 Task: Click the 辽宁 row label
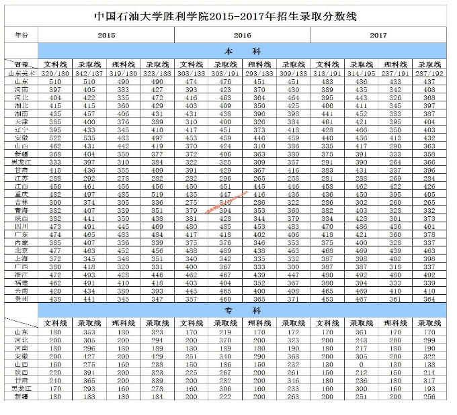(21, 130)
